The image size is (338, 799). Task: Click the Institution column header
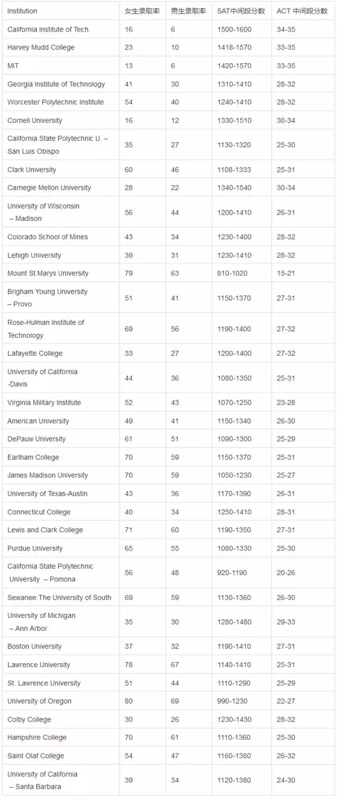point(23,11)
